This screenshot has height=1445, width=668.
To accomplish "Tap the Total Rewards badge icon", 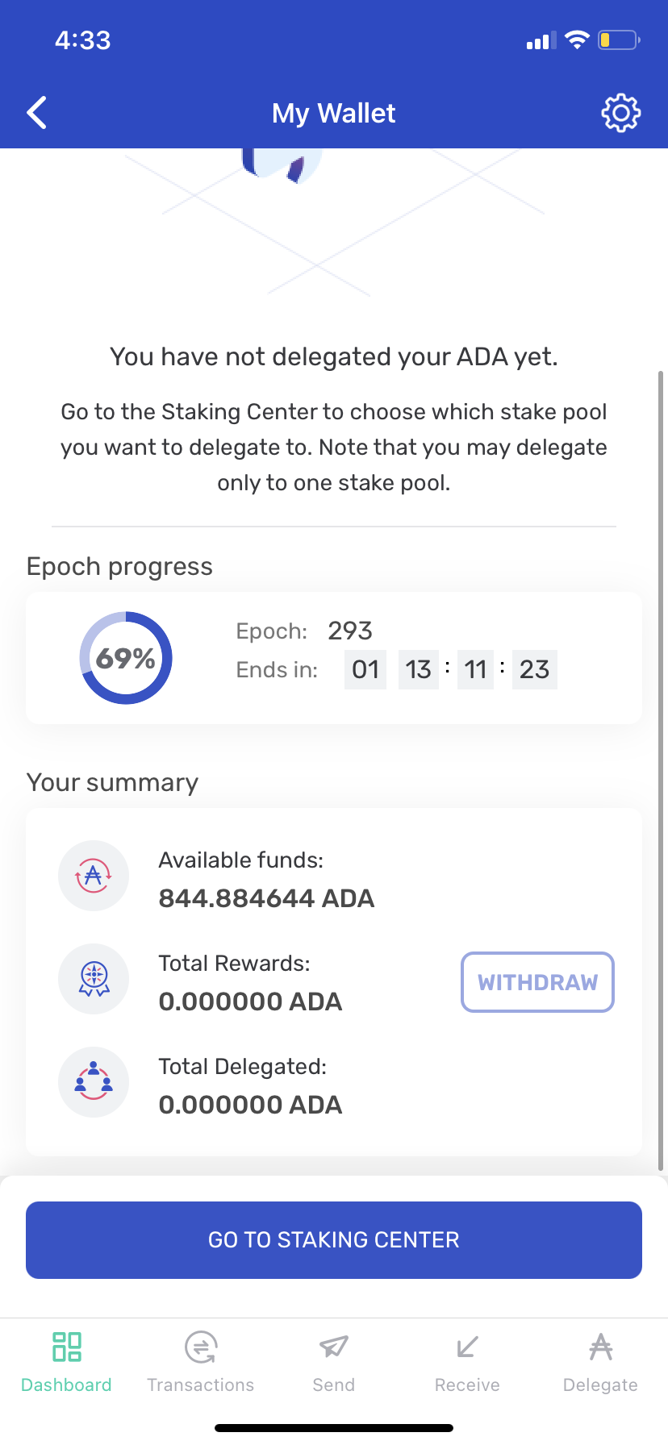I will pos(94,979).
